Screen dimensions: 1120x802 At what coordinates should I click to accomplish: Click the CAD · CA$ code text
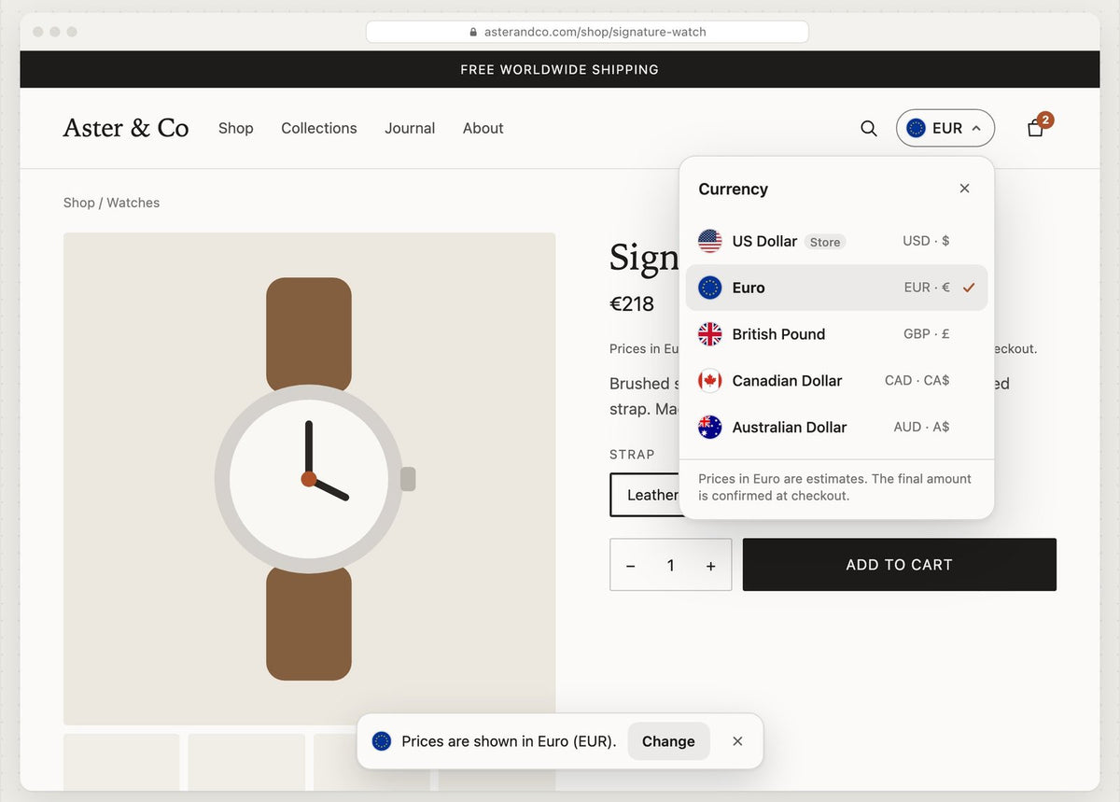[x=917, y=380]
